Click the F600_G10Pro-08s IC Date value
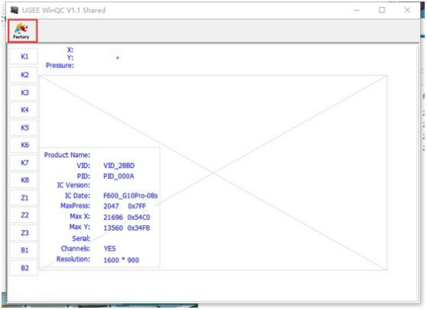The height and width of the screenshot is (310, 427). 130,196
